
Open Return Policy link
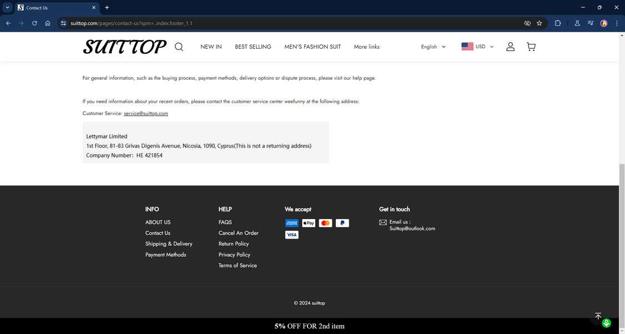234,244
